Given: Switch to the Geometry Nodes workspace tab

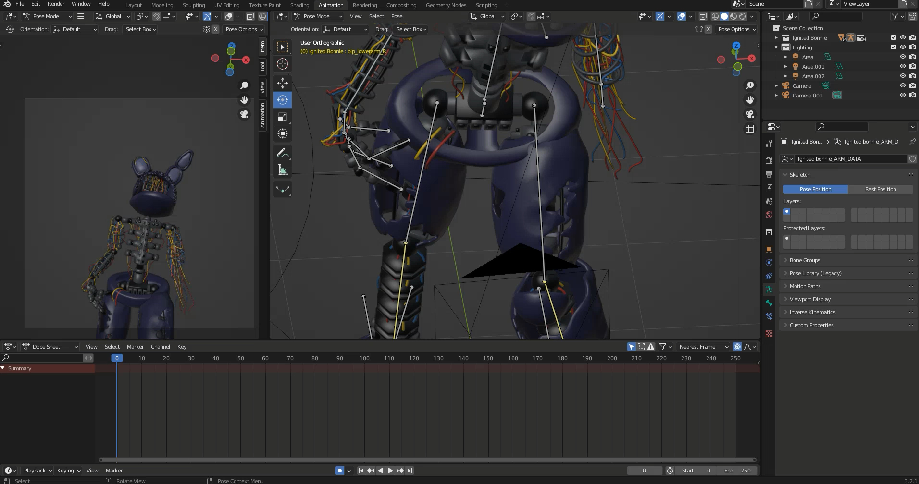Looking at the screenshot, I should [446, 5].
